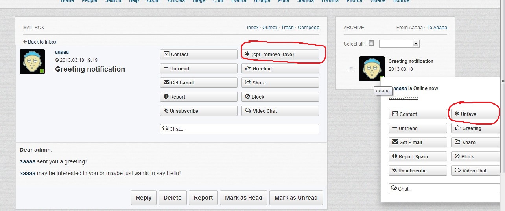Click the archive date 2013.03.18
The height and width of the screenshot is (211, 505).
click(x=400, y=69)
